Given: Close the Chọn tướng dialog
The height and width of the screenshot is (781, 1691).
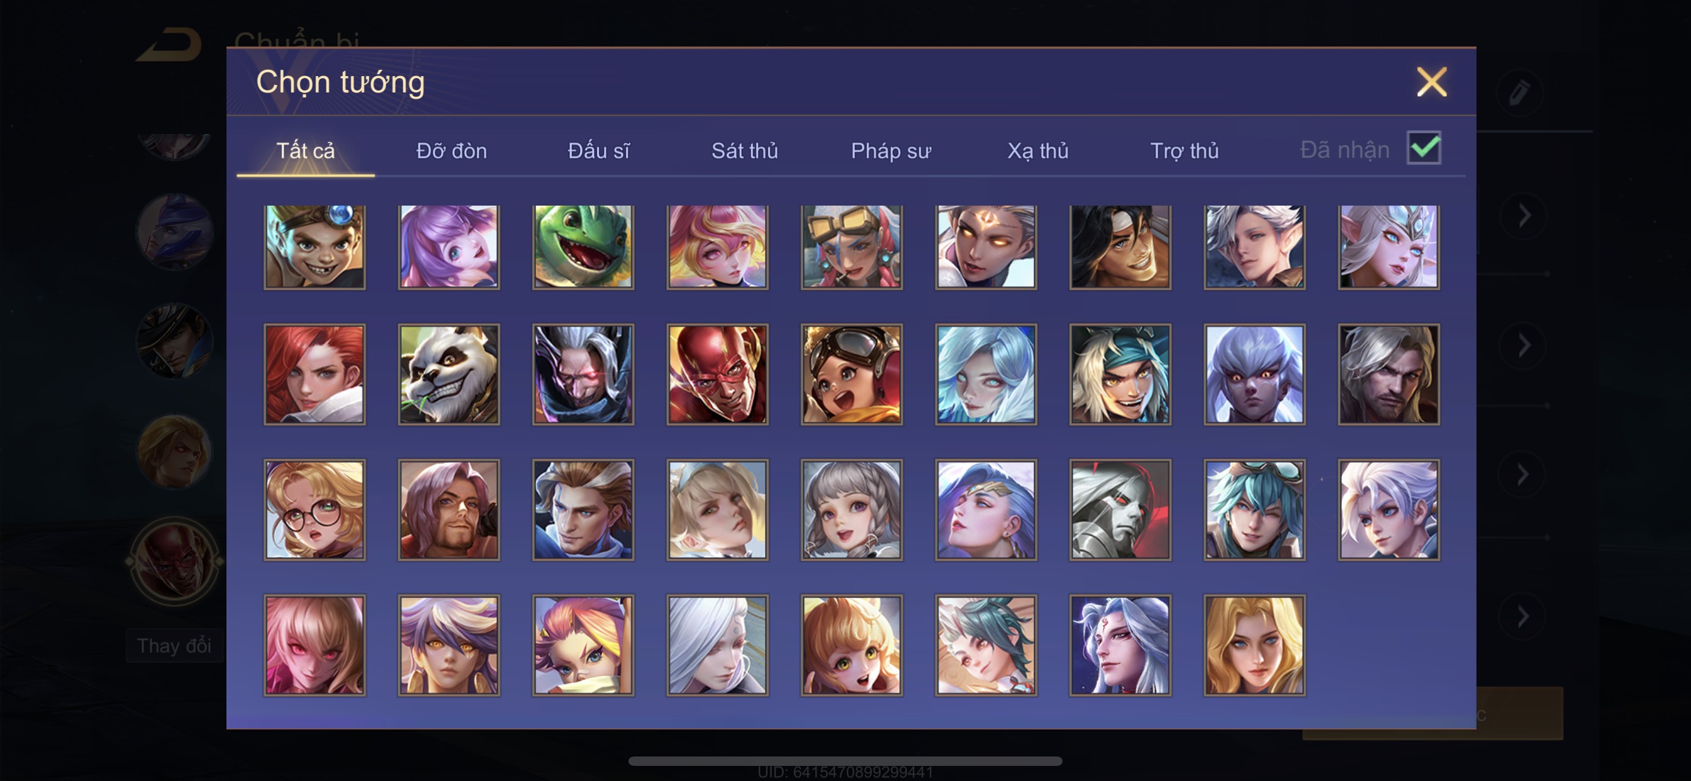Looking at the screenshot, I should pyautogui.click(x=1432, y=82).
